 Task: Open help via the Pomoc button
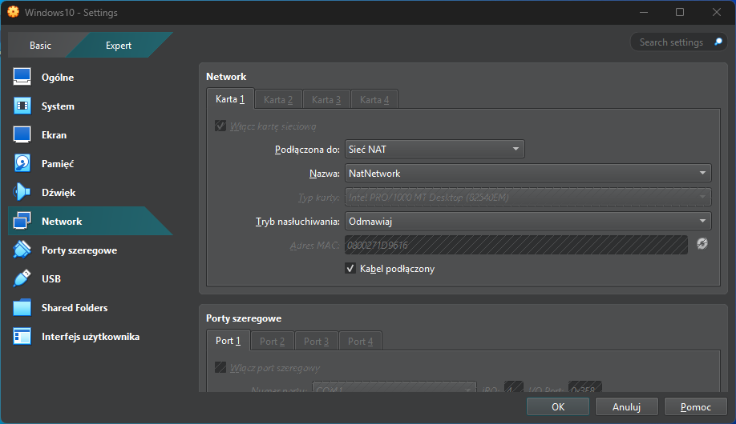[x=696, y=406]
